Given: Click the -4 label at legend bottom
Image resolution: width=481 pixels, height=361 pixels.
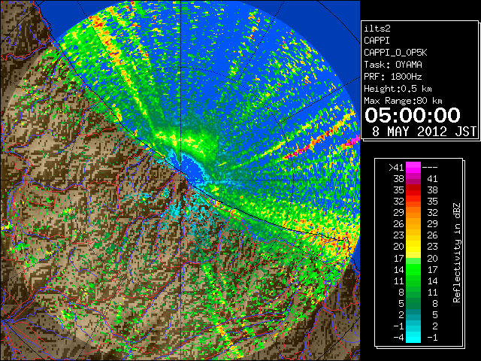Looking at the screenshot, I should [398, 337].
